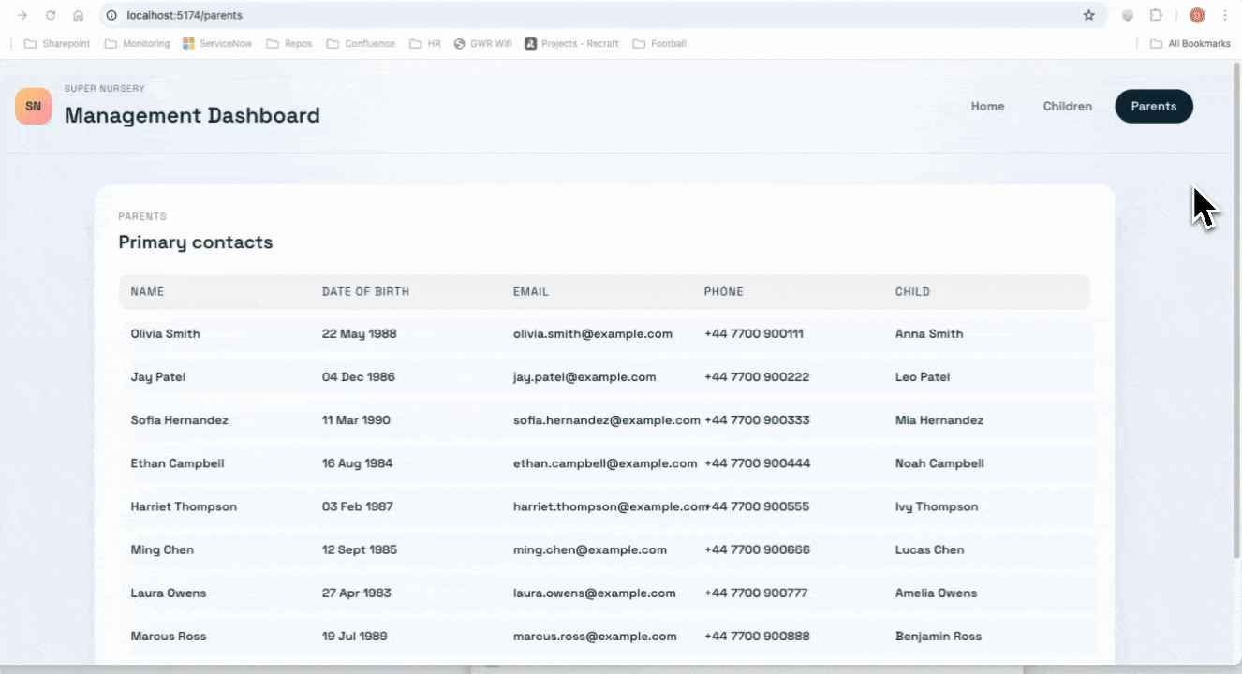Click the orange profile avatar icon
1242x674 pixels.
click(1195, 15)
